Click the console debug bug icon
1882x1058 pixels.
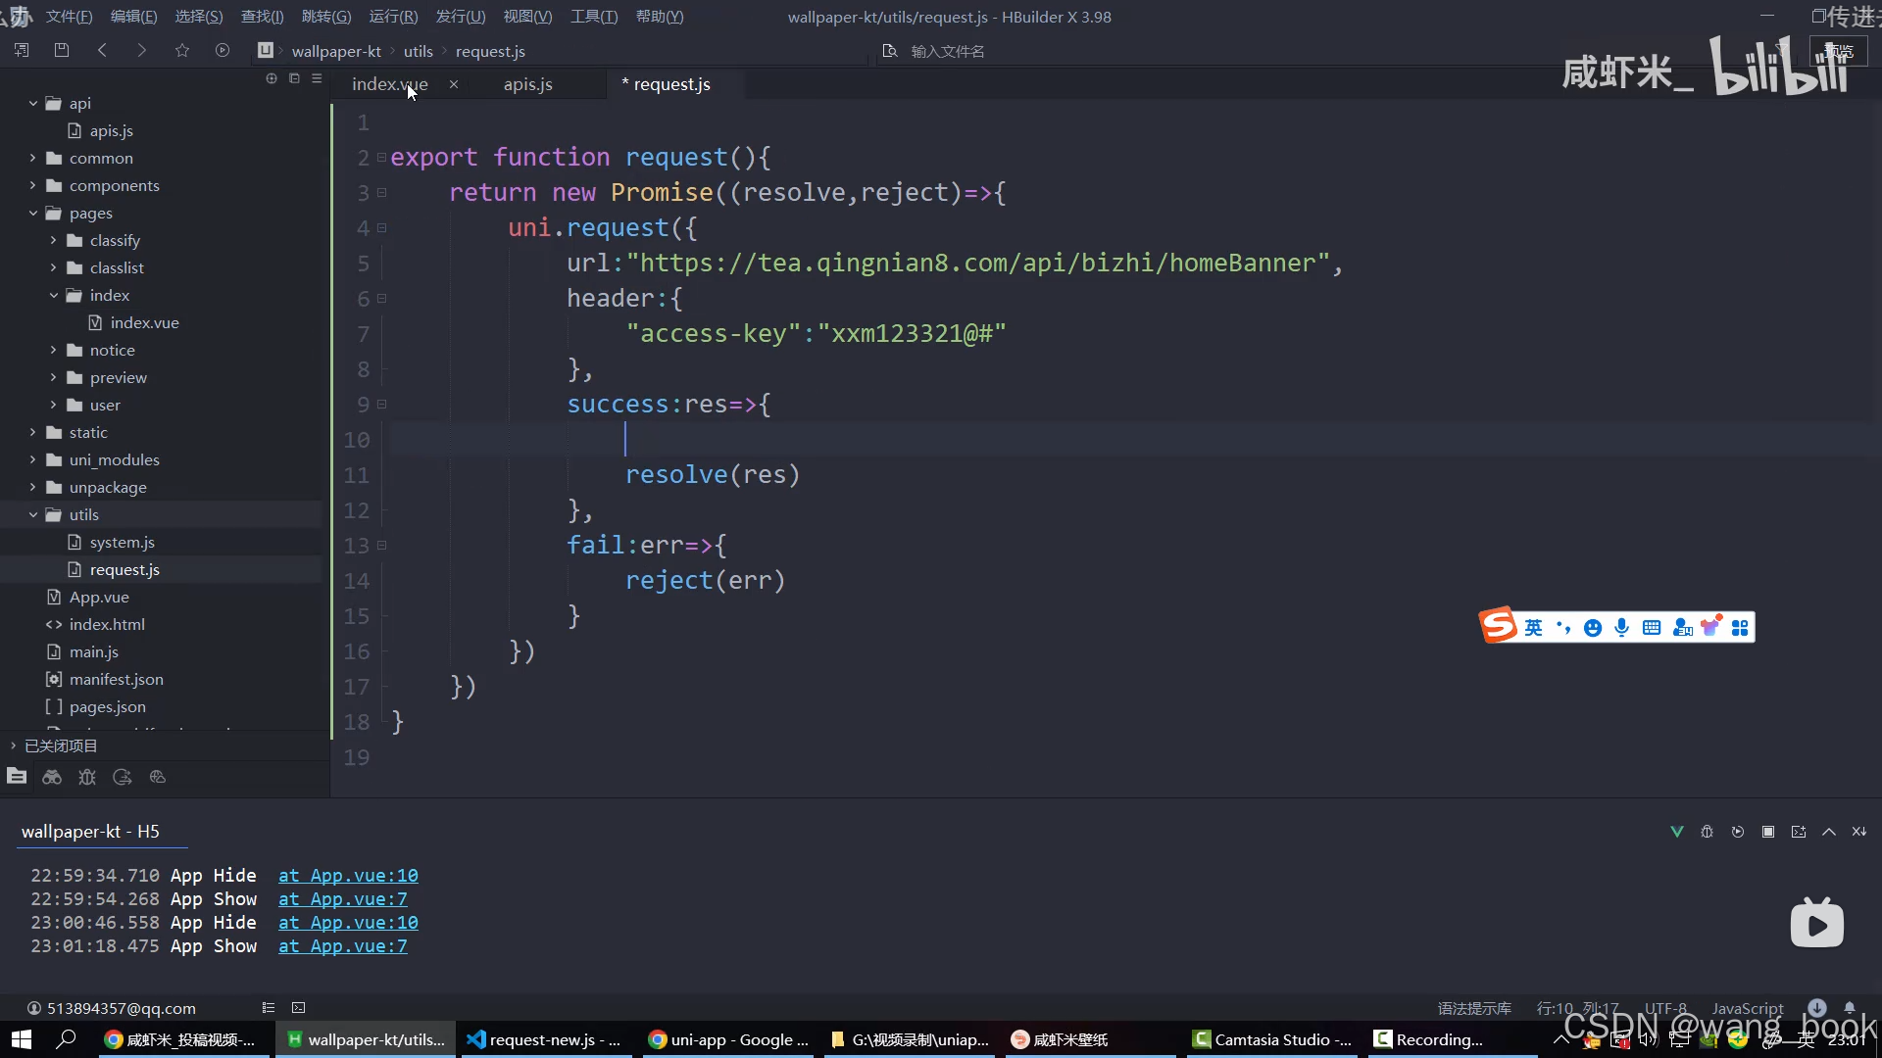coord(1707,832)
